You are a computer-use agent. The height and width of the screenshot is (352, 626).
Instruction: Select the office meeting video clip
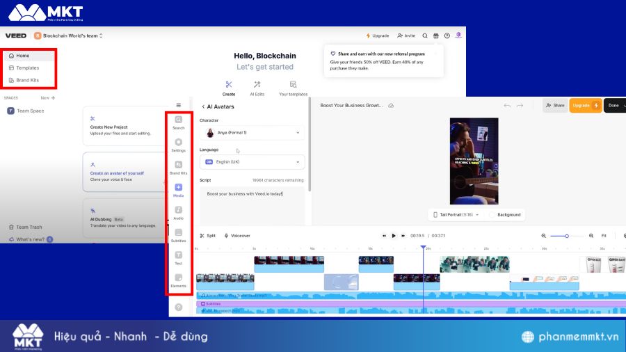click(474, 264)
